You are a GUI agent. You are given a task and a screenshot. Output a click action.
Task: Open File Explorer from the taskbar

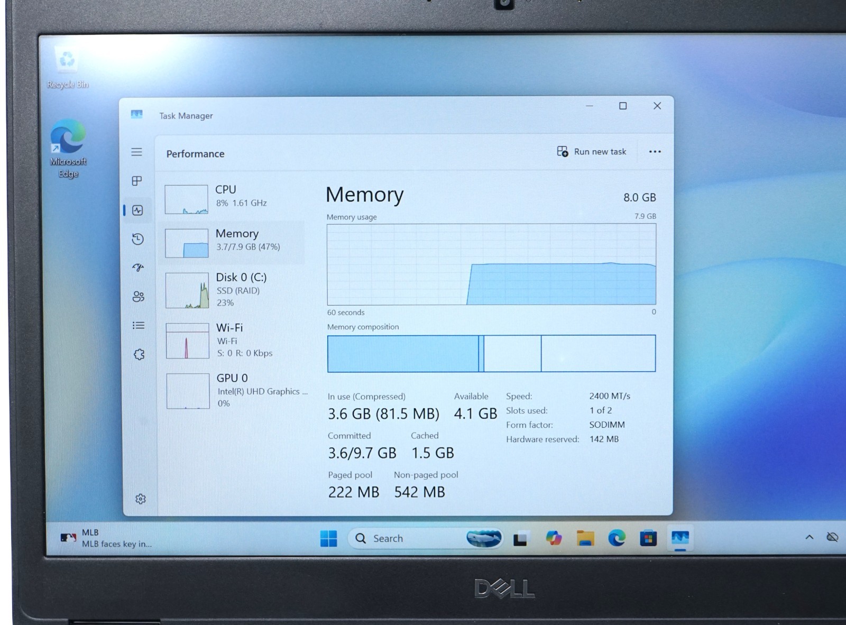(585, 538)
